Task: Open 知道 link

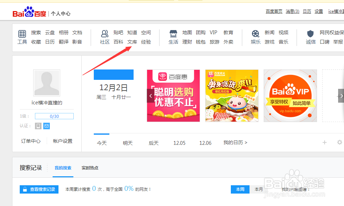Action: 132,32
